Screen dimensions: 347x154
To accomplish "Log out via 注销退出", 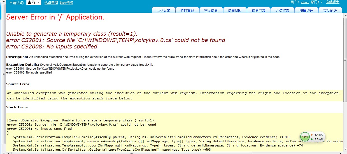I will pyautogui.click(x=332, y=2).
